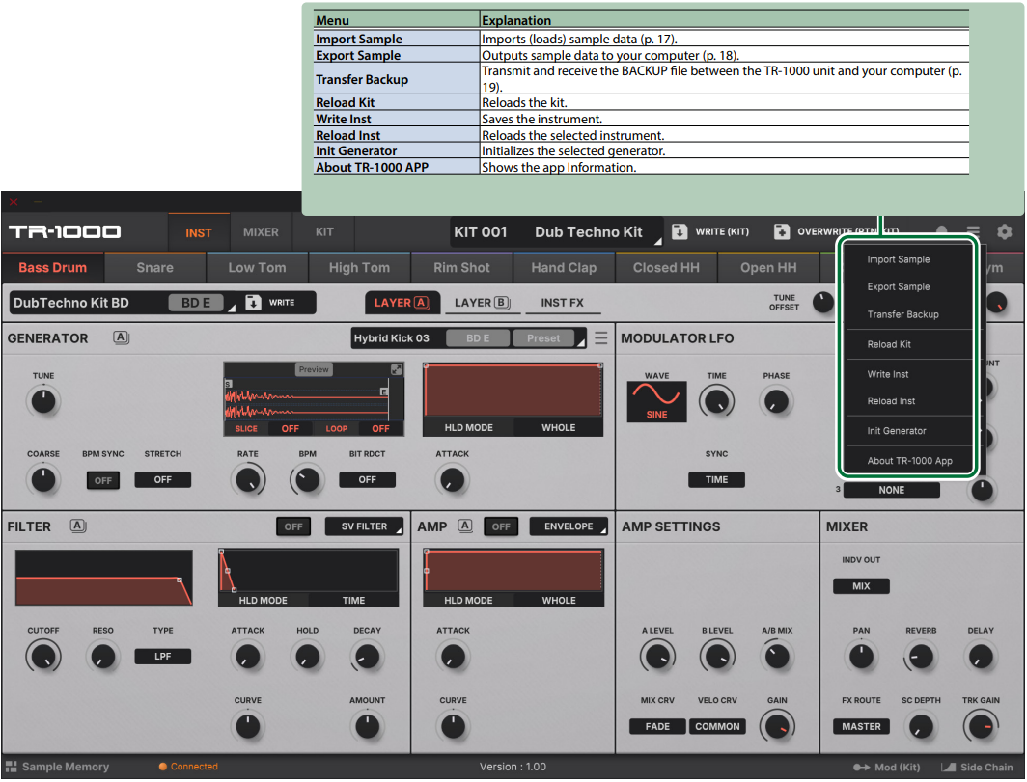Open the SV FILTER type dropdown
The image size is (1027, 782).
pos(364,526)
